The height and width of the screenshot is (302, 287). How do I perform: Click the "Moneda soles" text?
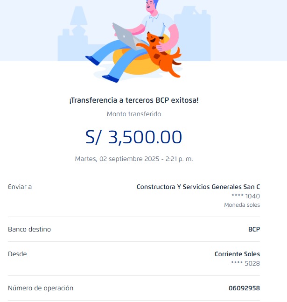click(x=242, y=205)
